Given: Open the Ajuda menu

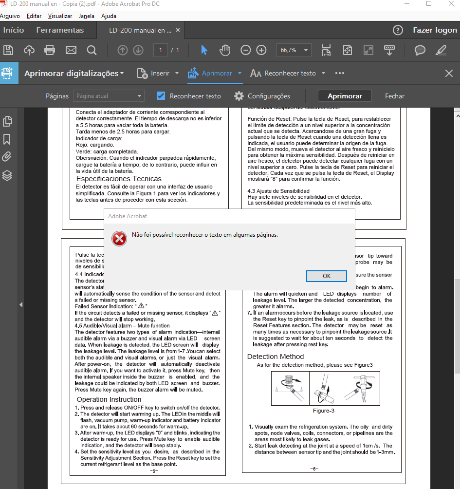Looking at the screenshot, I should pyautogui.click(x=109, y=16).
